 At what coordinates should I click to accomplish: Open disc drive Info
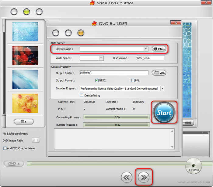coord(159,49)
